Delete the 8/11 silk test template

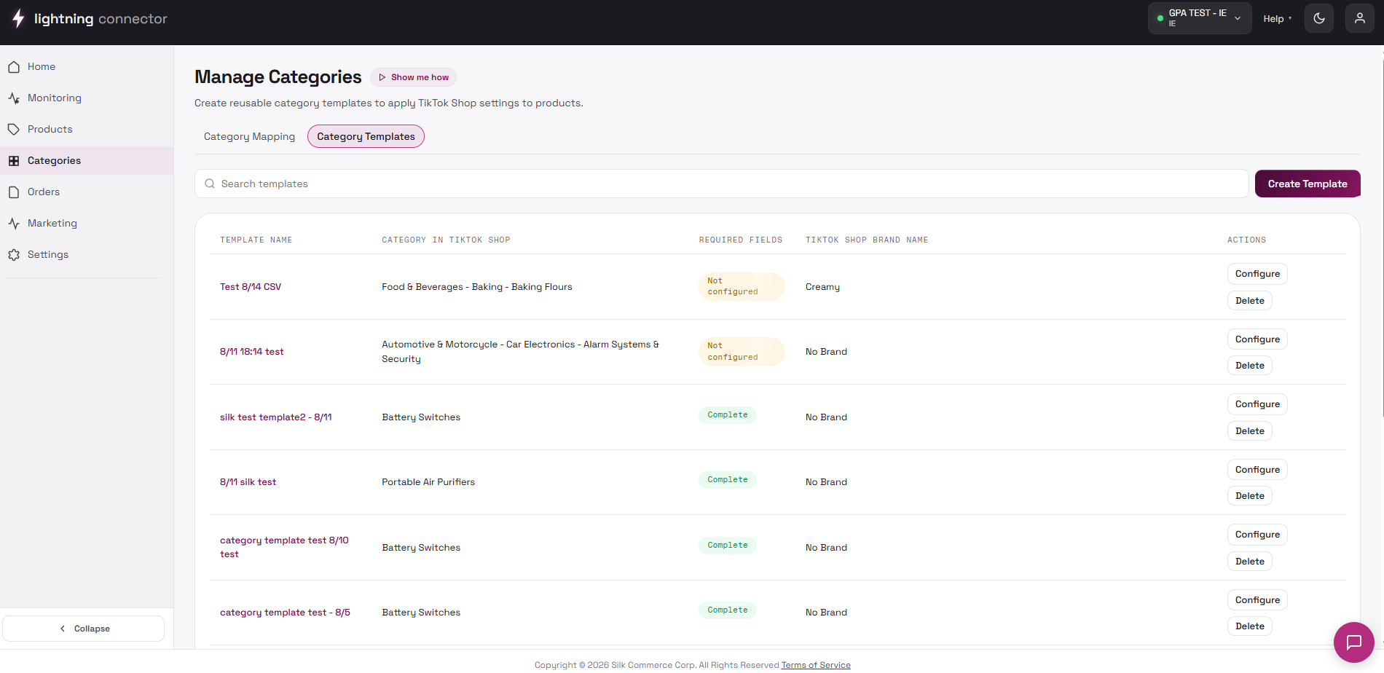click(x=1250, y=496)
